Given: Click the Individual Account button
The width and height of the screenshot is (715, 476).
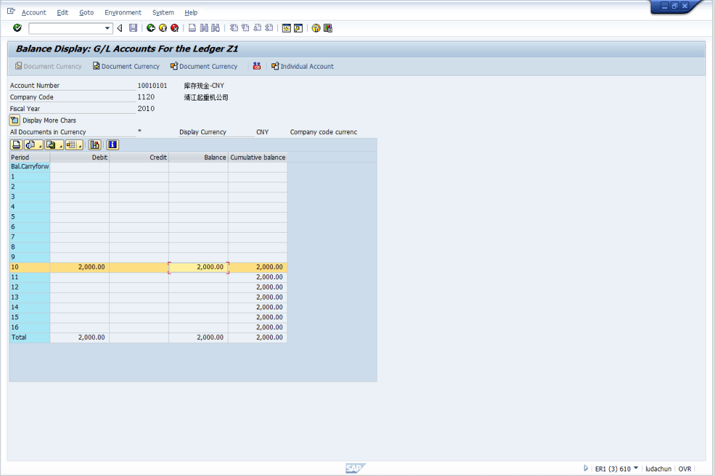Looking at the screenshot, I should (x=303, y=66).
